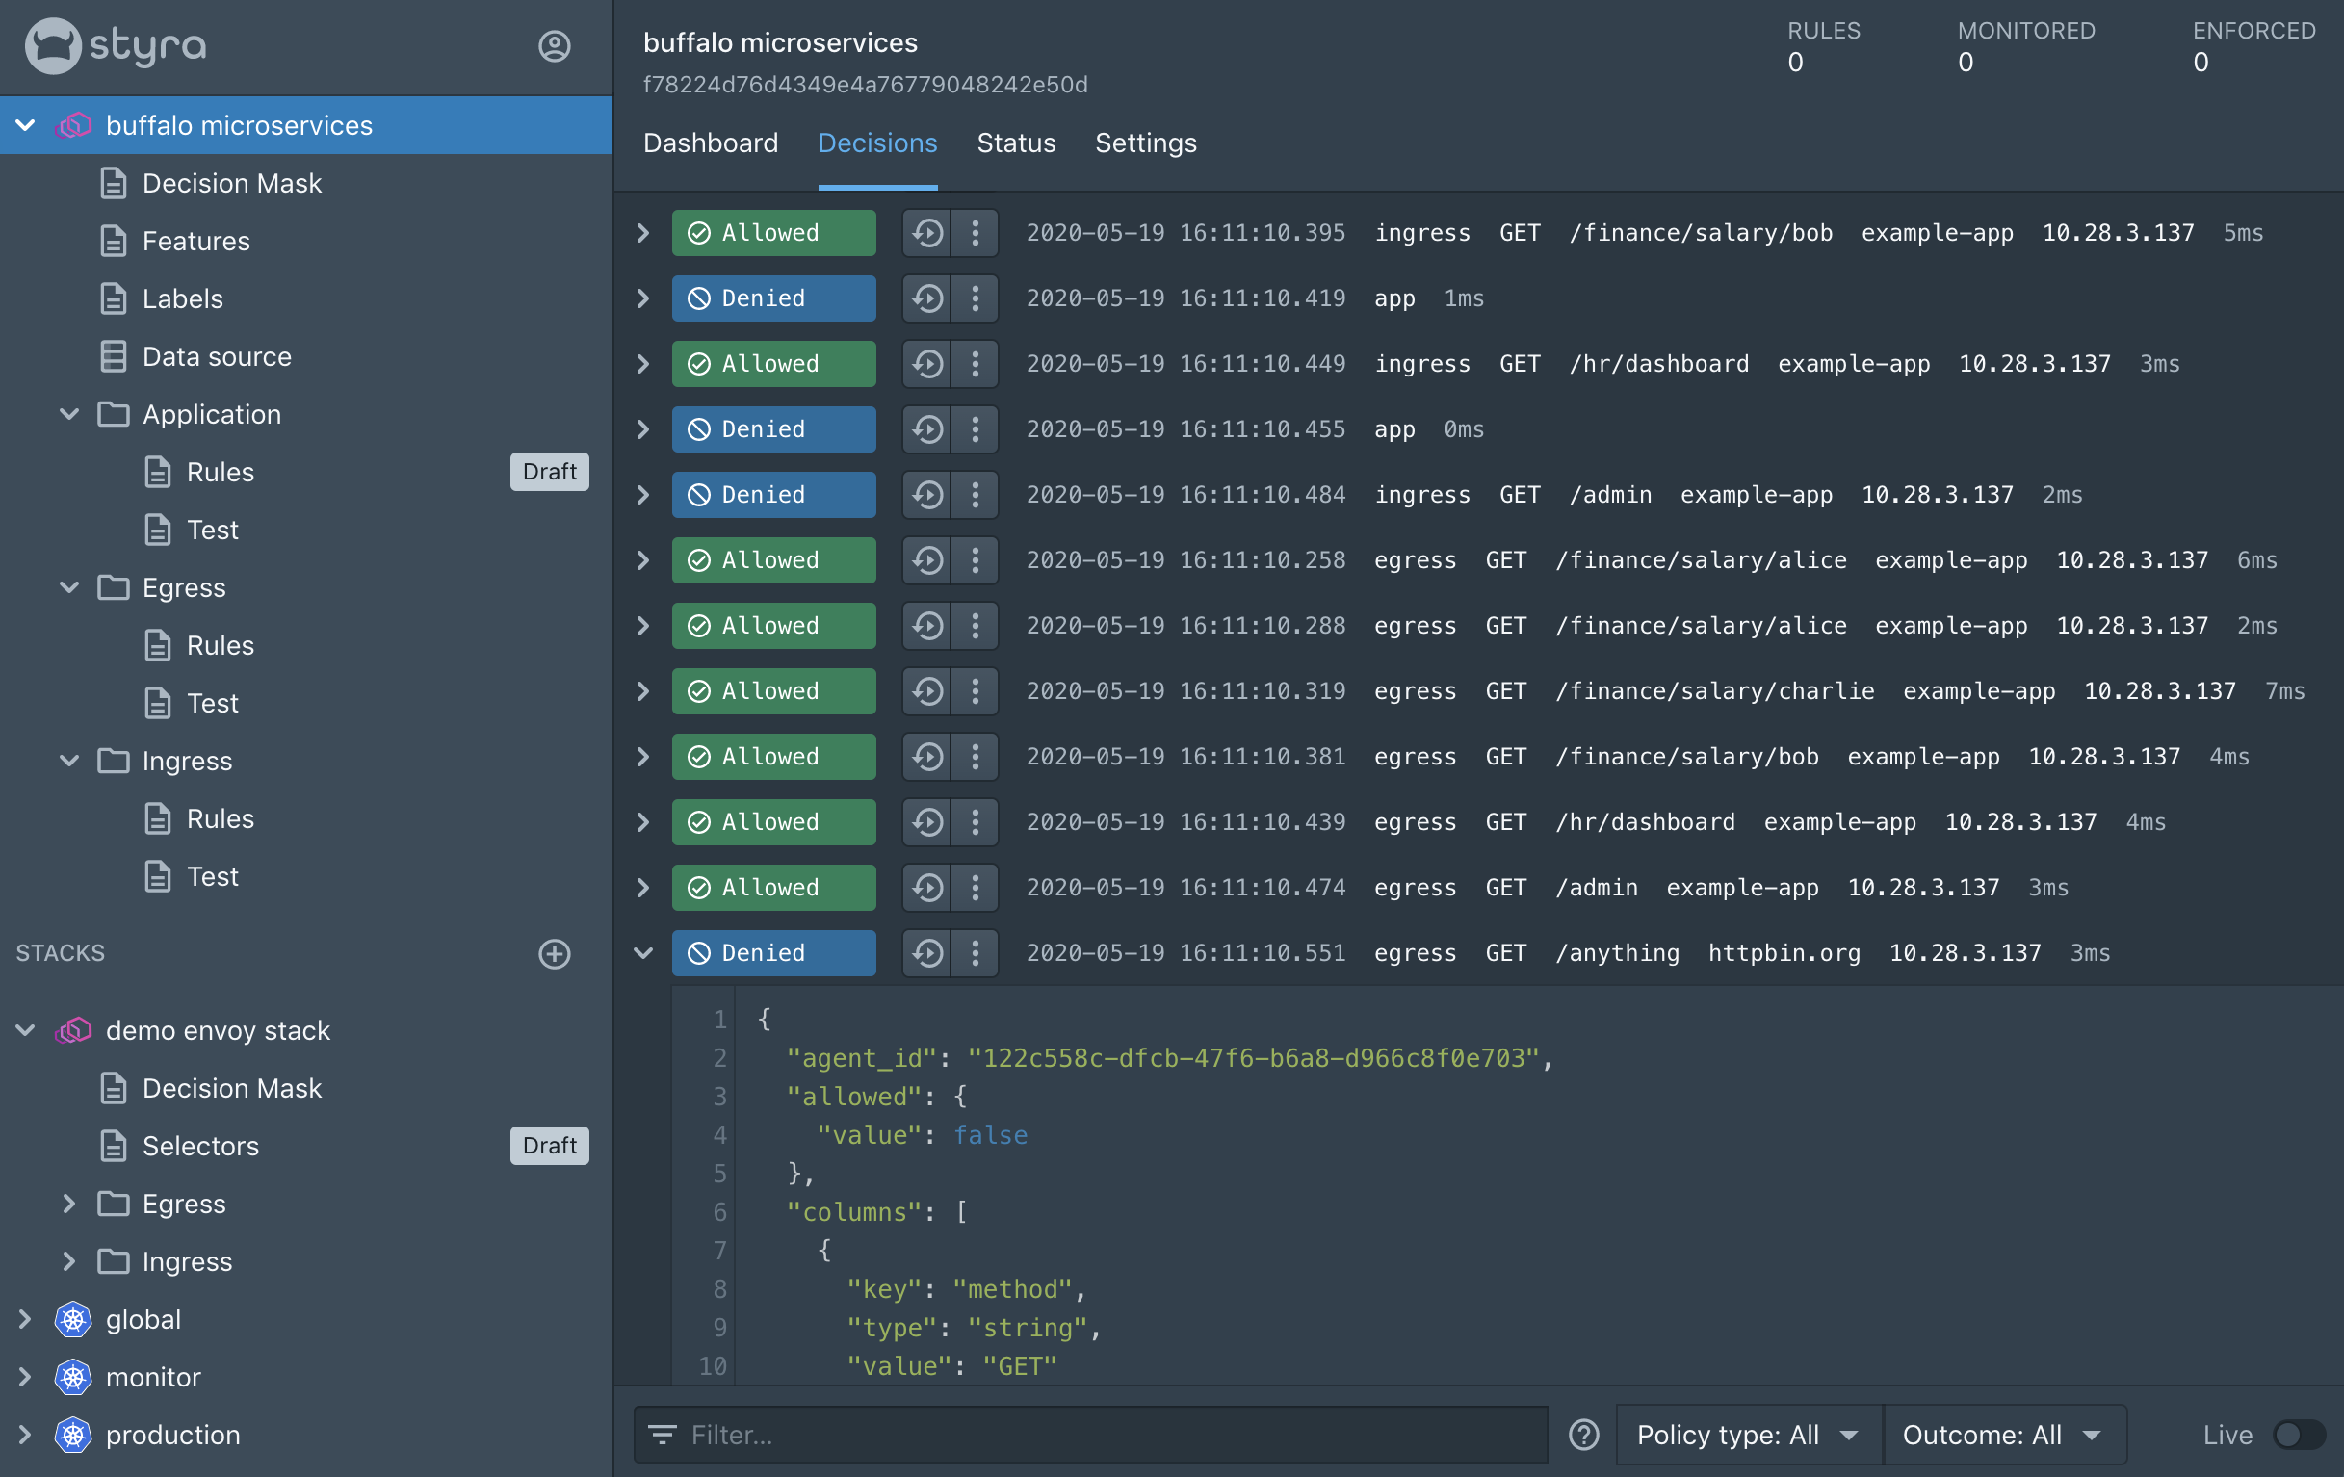This screenshot has width=2344, height=1477.
Task: Select the global Kubernetes system icon
Action: [x=73, y=1319]
